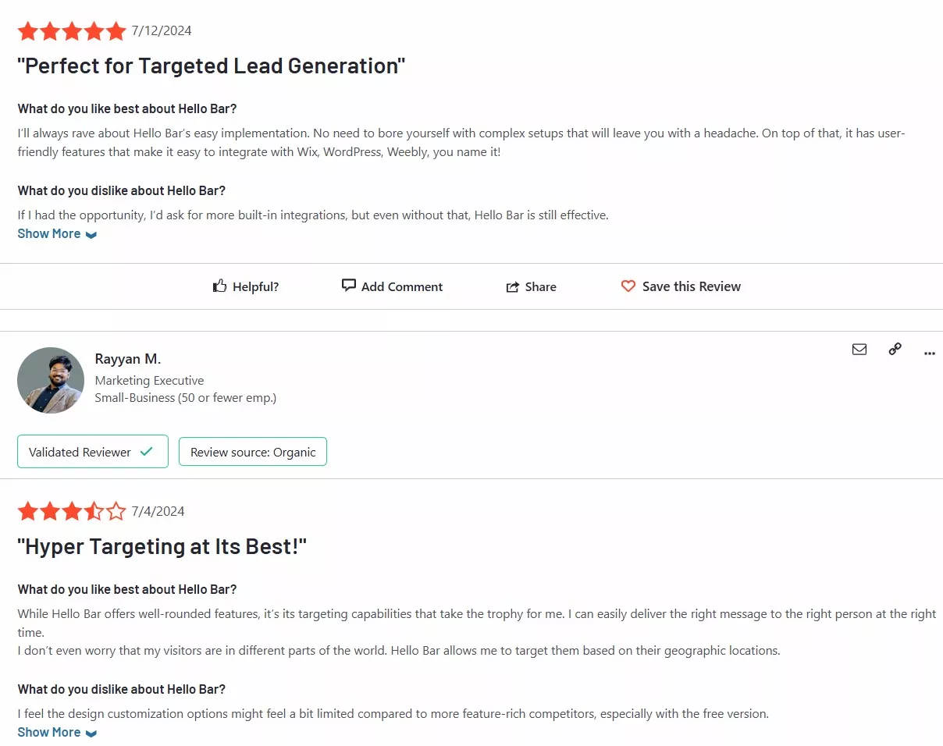
Task: Click the five-star rating of first review
Action: click(x=72, y=31)
